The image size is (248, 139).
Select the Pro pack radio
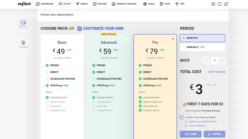coord(173,39)
